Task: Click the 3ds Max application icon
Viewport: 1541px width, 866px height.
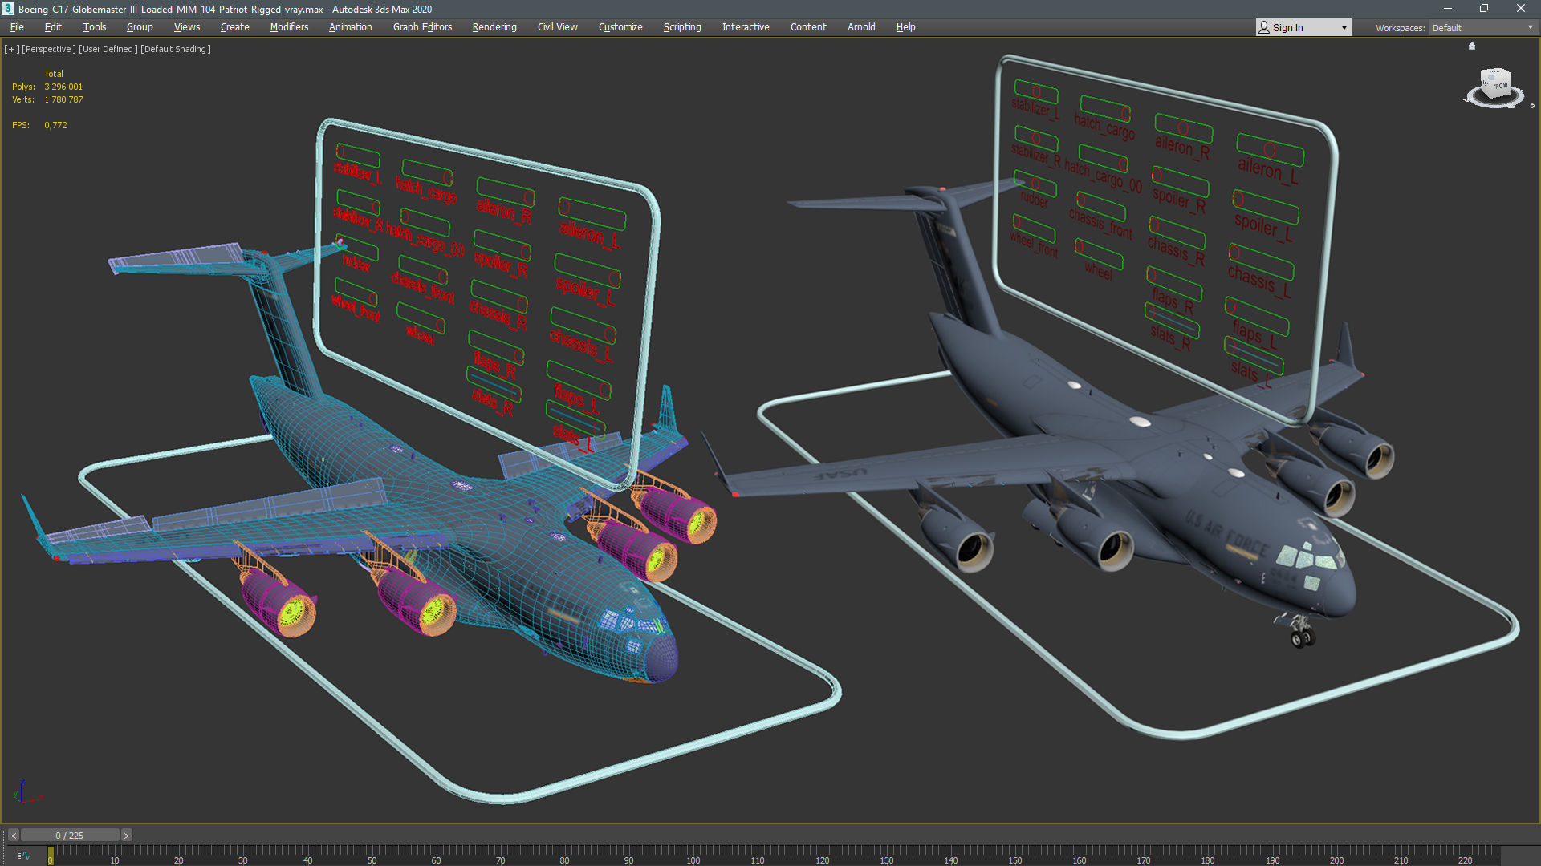Action: 8,9
